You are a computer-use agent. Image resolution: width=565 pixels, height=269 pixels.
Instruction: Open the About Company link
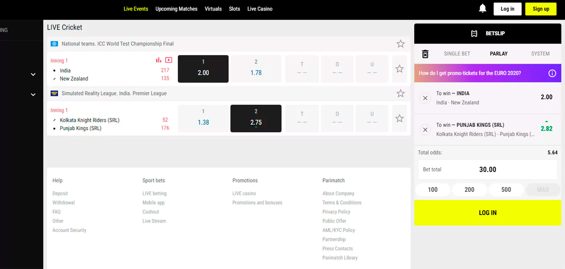click(338, 194)
